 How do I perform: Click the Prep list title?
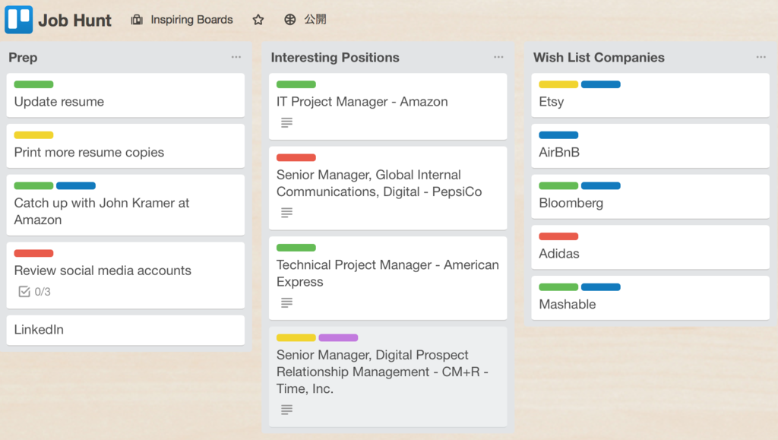click(23, 58)
